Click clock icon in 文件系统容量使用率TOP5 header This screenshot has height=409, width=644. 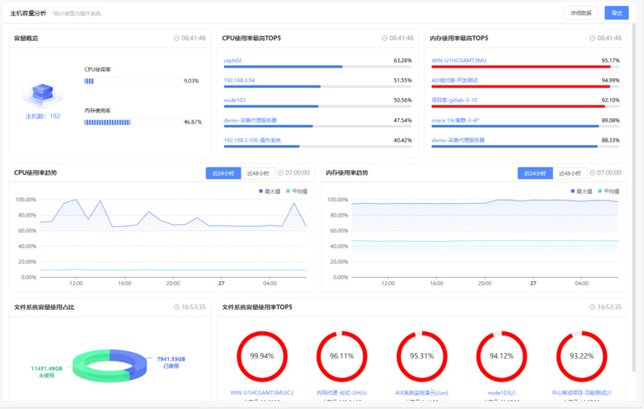[592, 308]
